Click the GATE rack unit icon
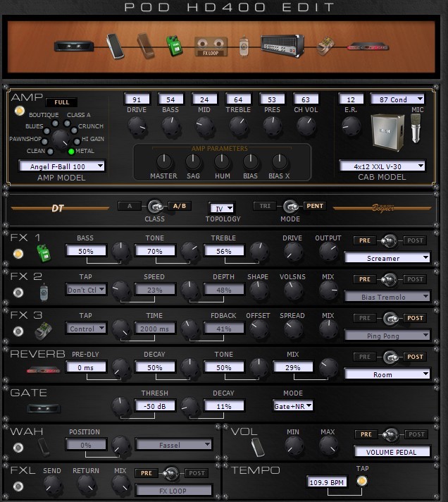 [x=44, y=408]
